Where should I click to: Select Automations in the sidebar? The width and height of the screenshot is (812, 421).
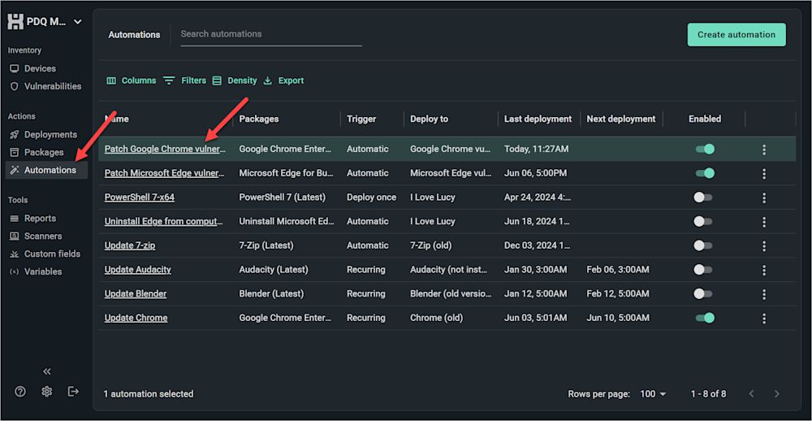[x=46, y=170]
